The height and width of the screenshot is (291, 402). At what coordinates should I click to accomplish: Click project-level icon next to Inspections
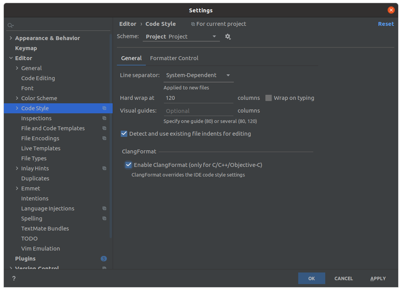click(104, 118)
